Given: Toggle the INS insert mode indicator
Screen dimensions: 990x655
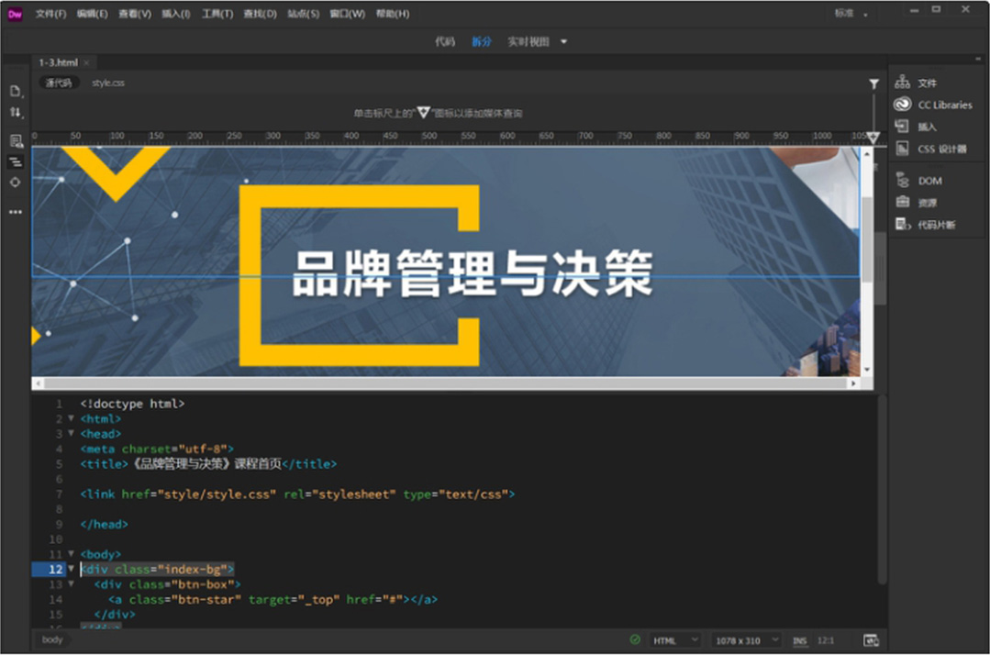Looking at the screenshot, I should (799, 640).
